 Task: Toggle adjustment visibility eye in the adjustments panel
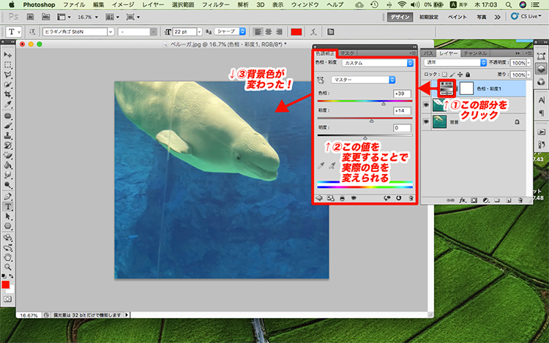coord(353,197)
